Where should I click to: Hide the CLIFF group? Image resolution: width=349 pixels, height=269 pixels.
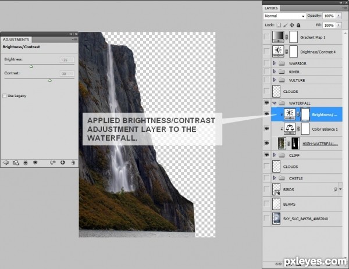point(266,155)
